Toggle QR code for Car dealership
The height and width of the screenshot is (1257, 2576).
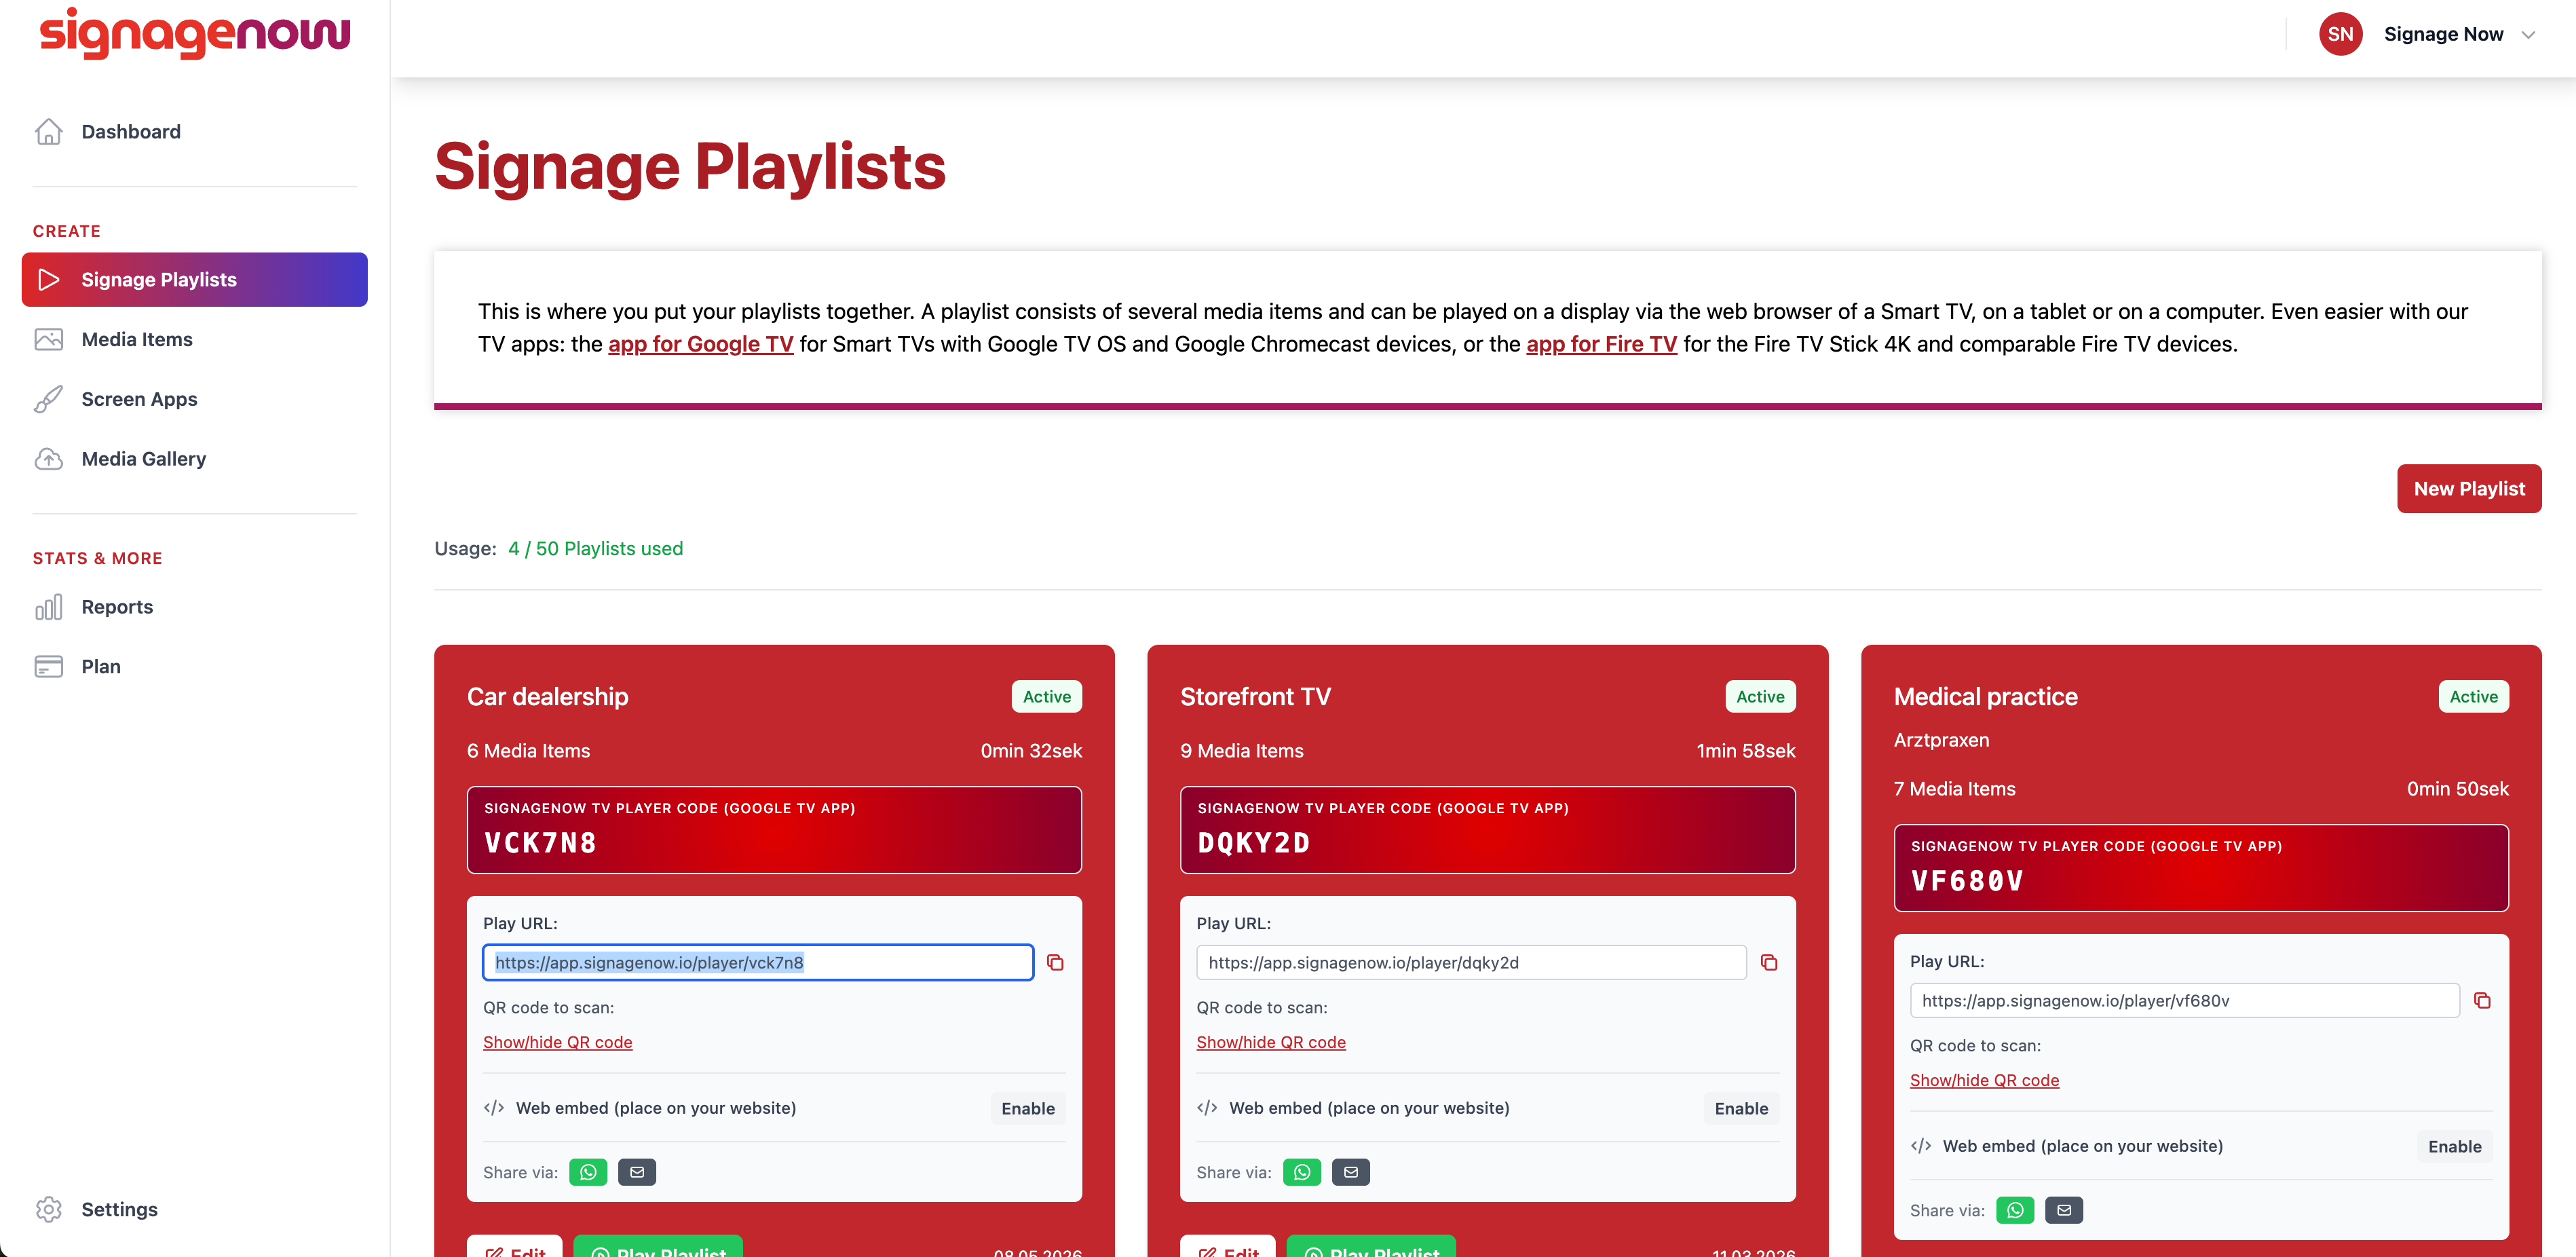(557, 1042)
